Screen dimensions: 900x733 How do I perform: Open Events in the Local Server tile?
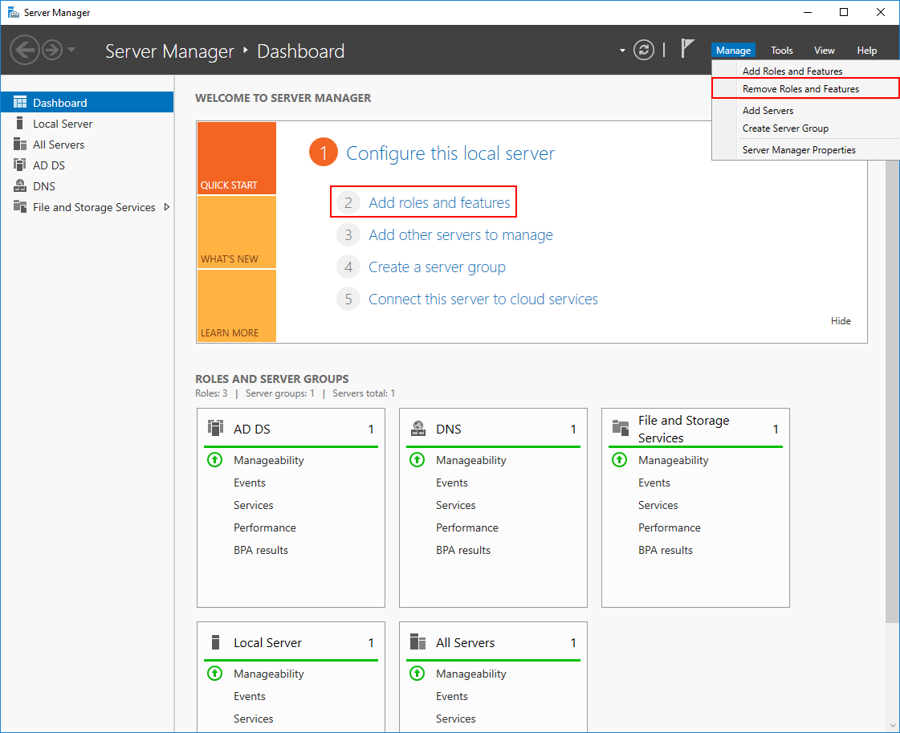pos(249,696)
